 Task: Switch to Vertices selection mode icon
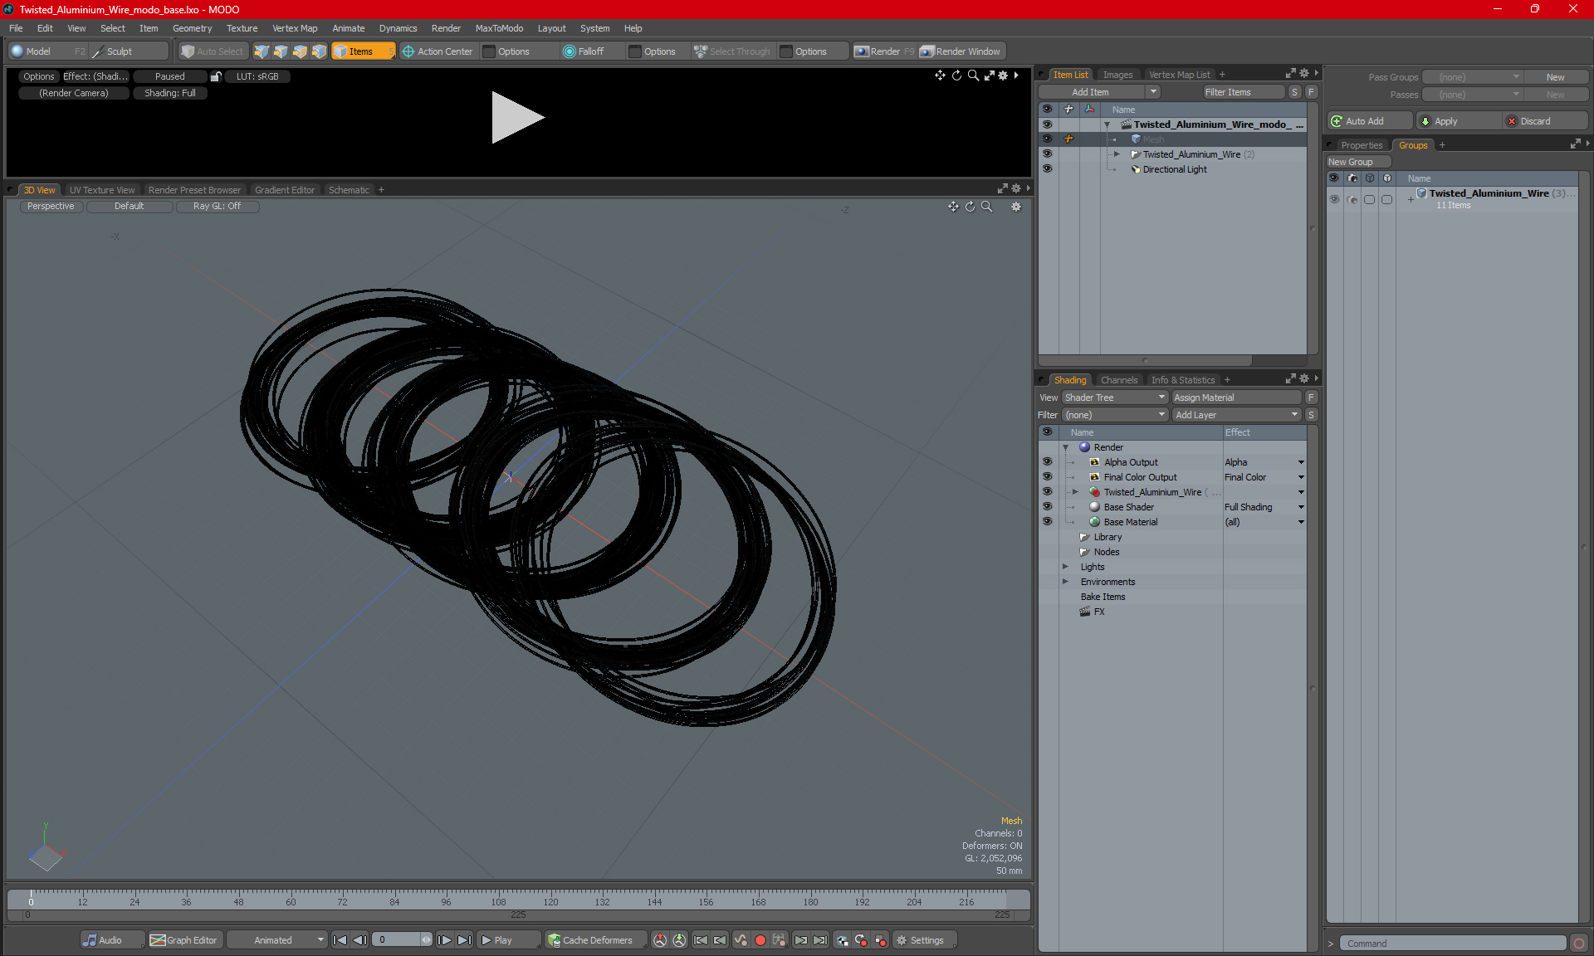(x=262, y=51)
